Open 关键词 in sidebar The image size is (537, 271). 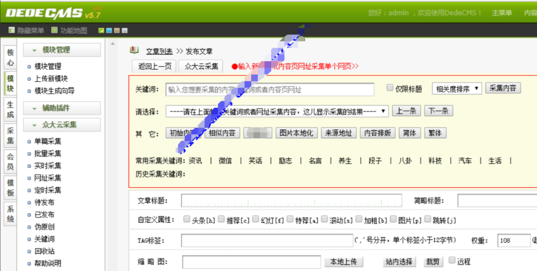click(44, 239)
